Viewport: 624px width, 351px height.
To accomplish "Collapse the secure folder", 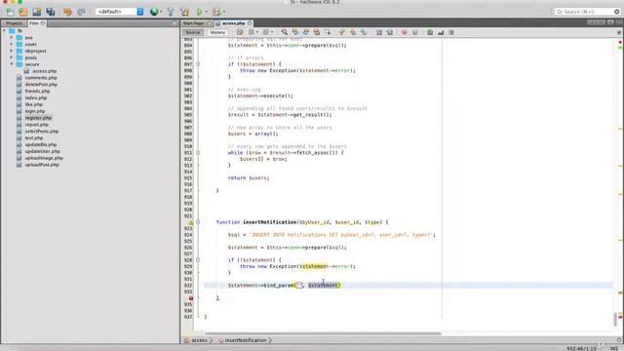I will (11, 64).
